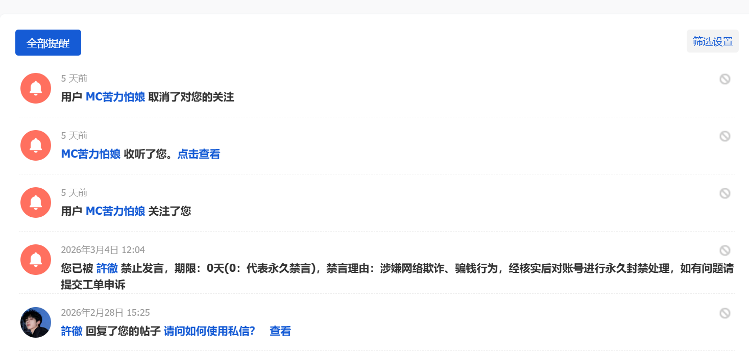Open MC苦力怕娘 link in 取消了对您的关注 notification
Image resolution: width=749 pixels, height=354 pixels.
pos(115,97)
